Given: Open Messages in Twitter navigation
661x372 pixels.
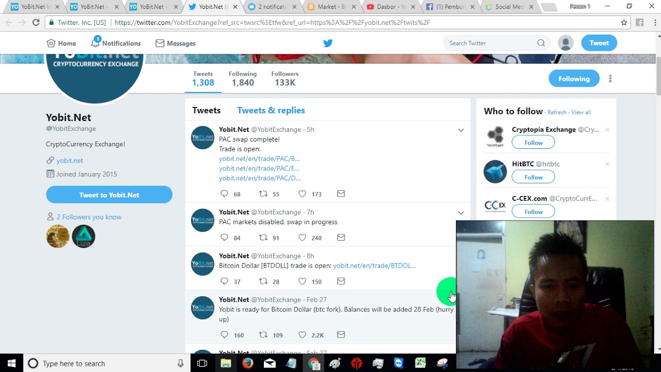Looking at the screenshot, I should pos(176,43).
